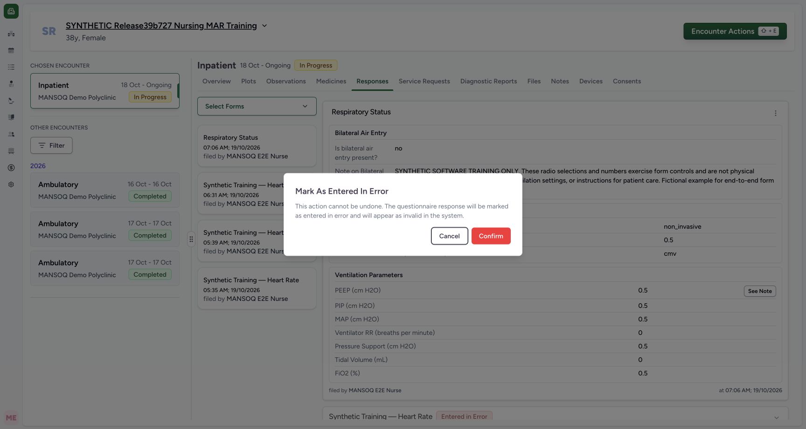The width and height of the screenshot is (806, 429).
Task: Click the SR patient initials avatar
Action: [49, 31]
